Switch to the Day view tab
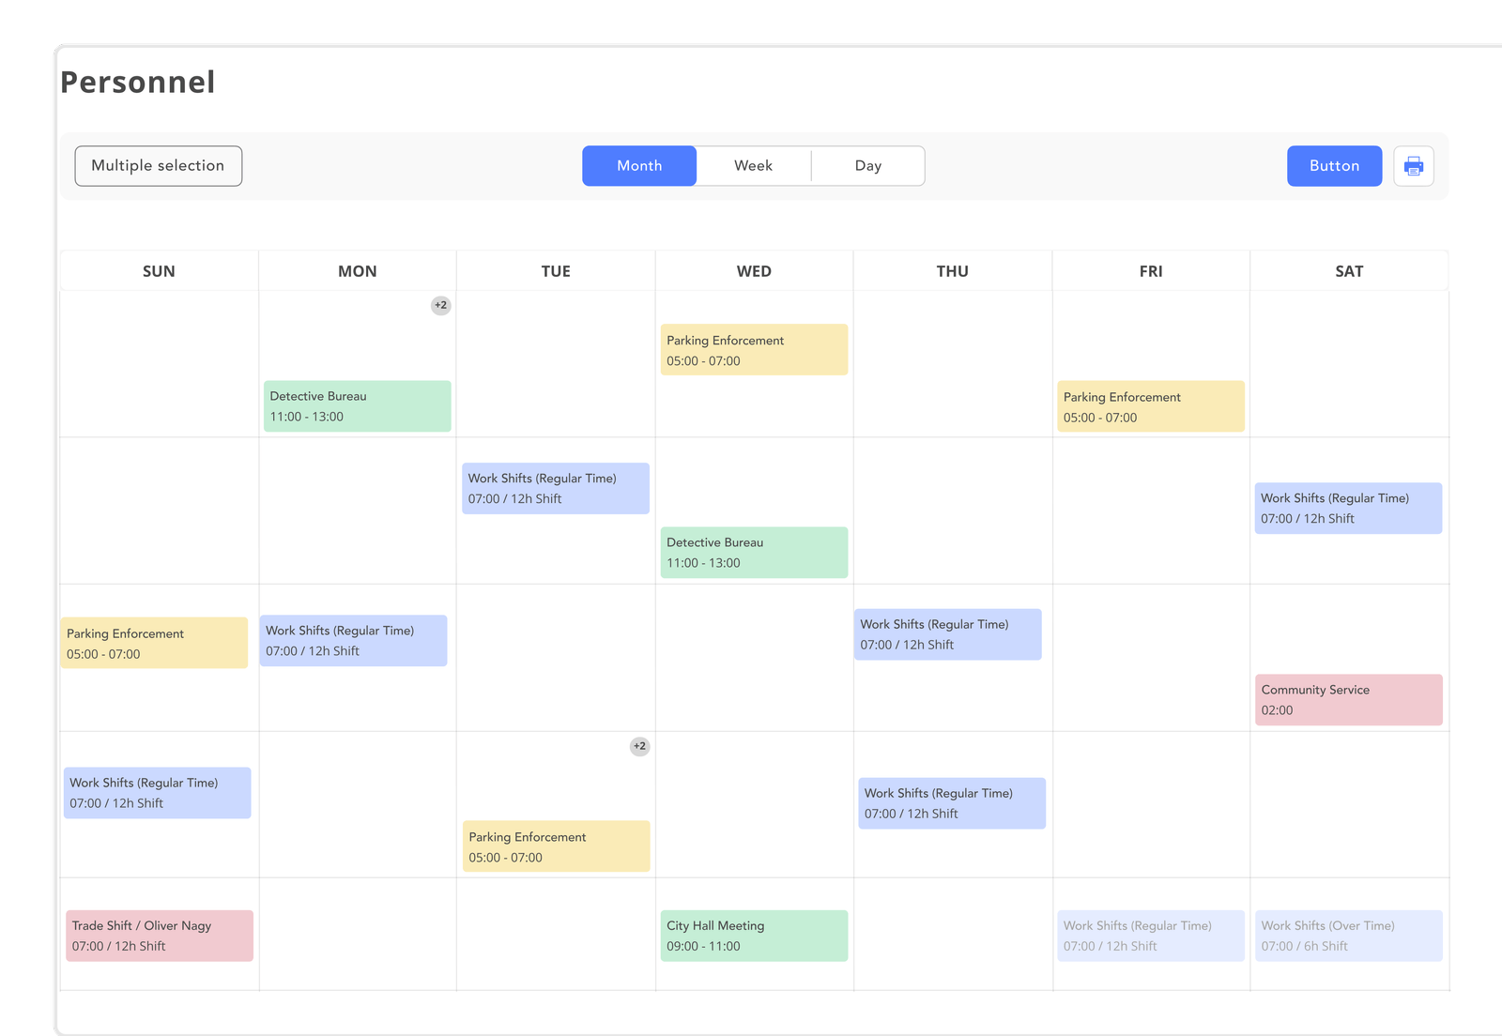The height and width of the screenshot is (1036, 1502). [867, 165]
